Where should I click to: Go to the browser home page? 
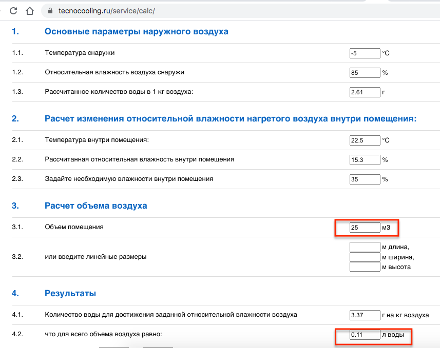point(30,10)
